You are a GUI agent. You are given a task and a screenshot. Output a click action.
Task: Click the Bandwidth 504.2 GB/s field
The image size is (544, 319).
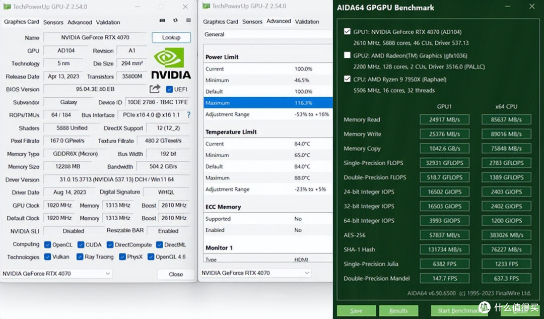click(x=163, y=167)
